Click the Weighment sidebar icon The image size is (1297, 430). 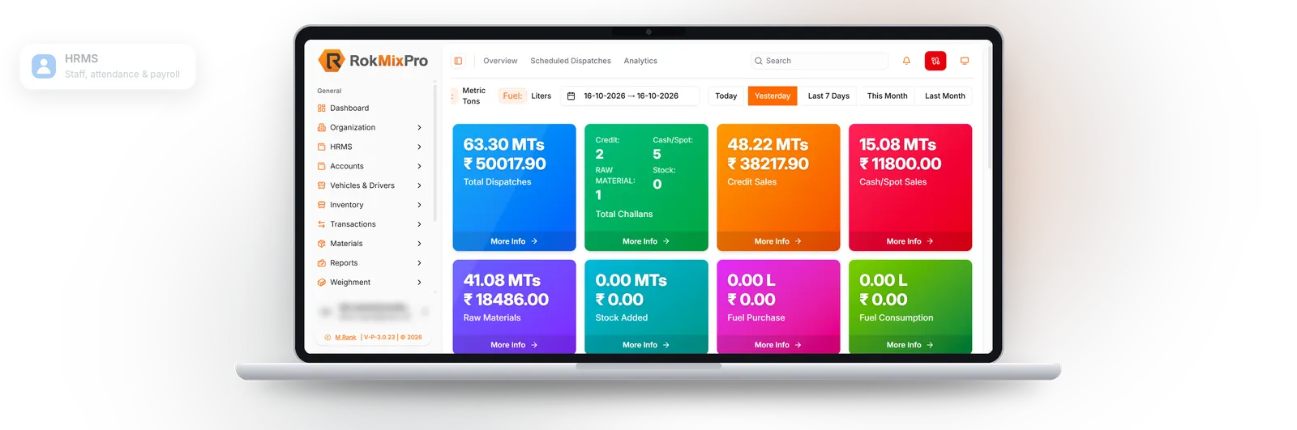click(x=322, y=283)
